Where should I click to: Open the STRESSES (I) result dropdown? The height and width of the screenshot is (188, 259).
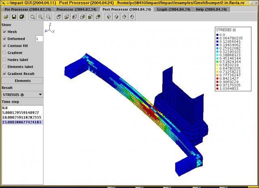pyautogui.click(x=23, y=95)
